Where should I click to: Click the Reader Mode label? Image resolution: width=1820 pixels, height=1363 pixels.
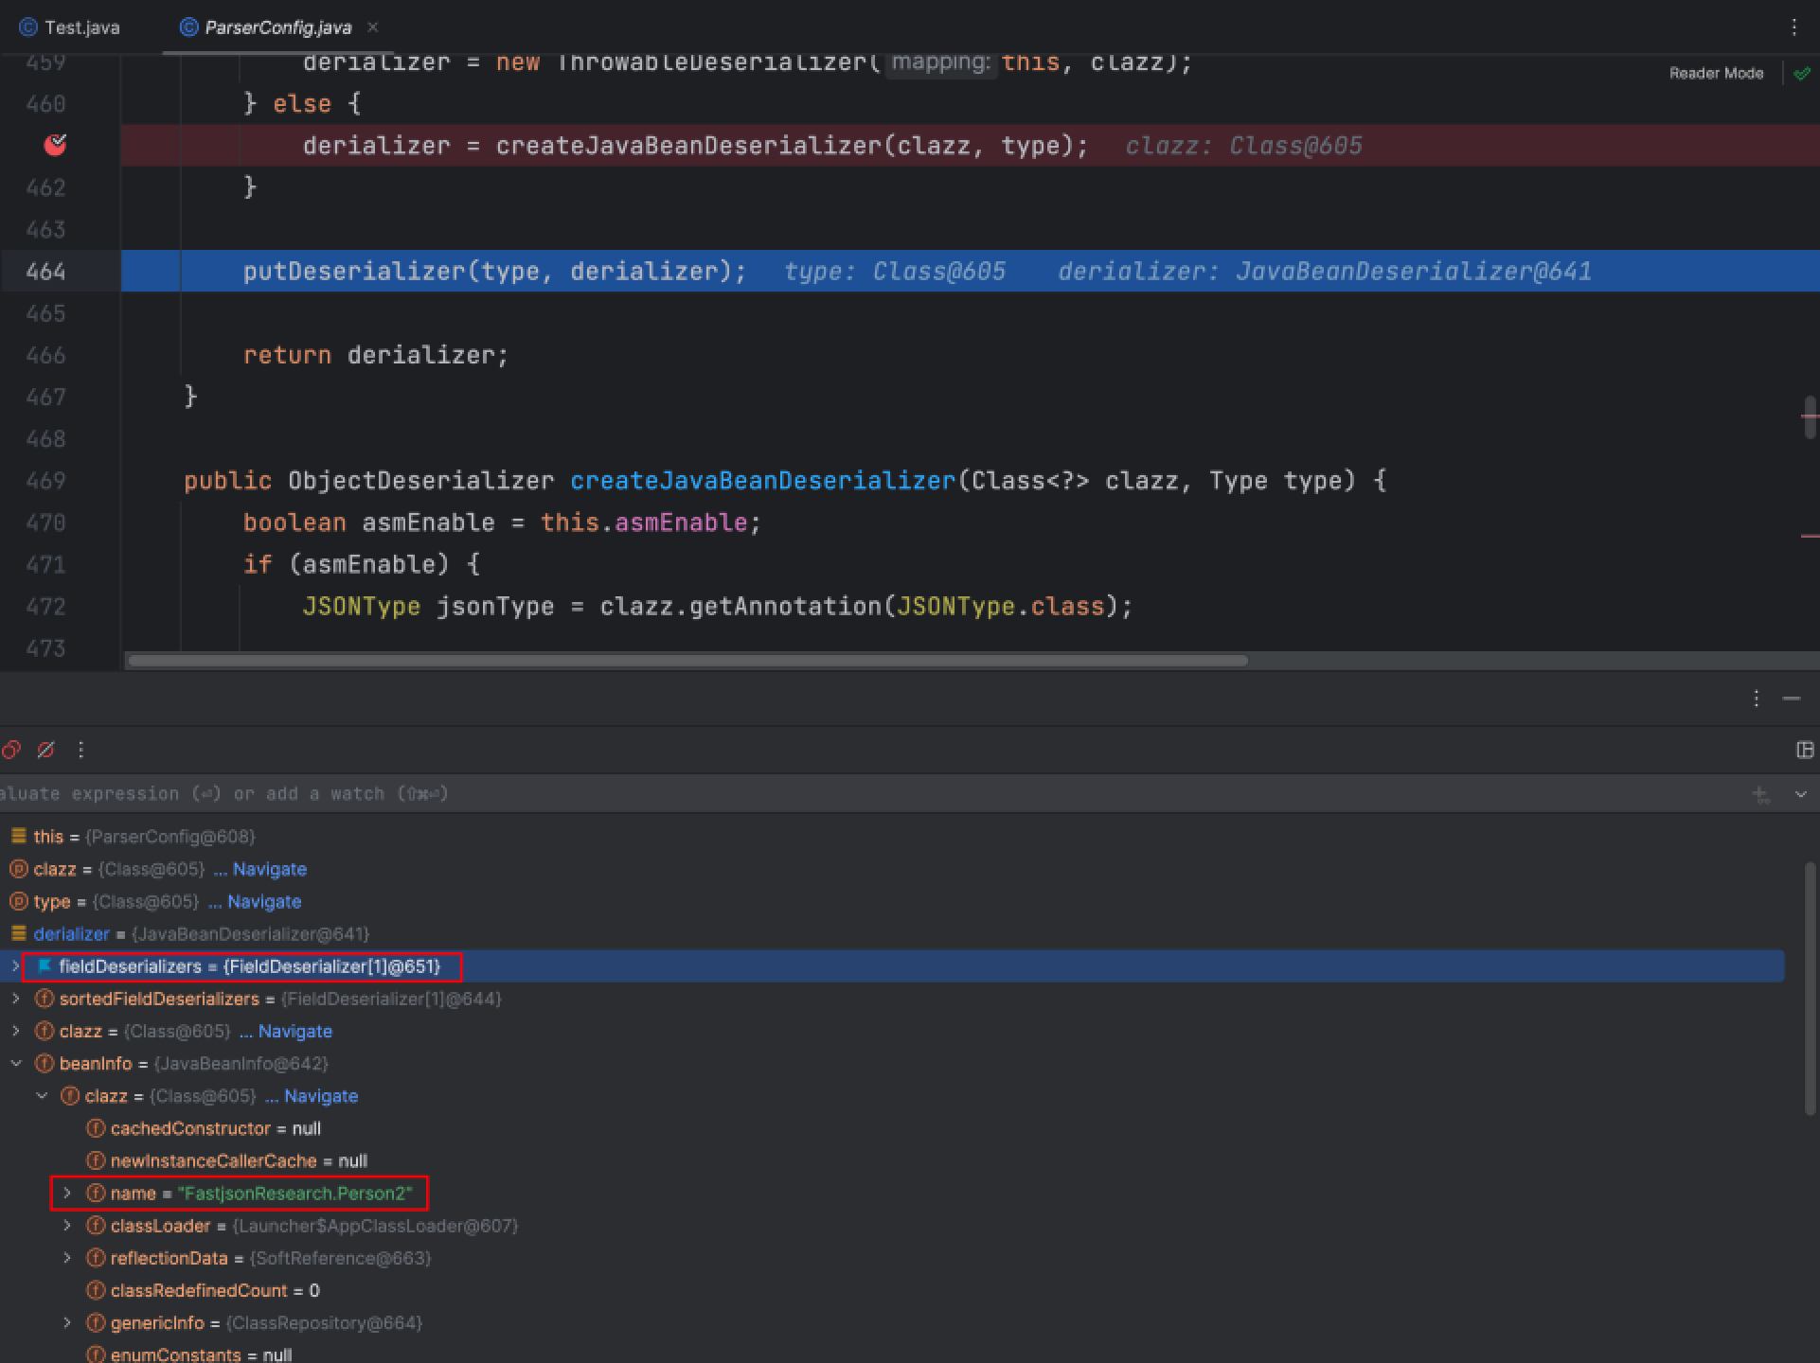click(x=1716, y=73)
